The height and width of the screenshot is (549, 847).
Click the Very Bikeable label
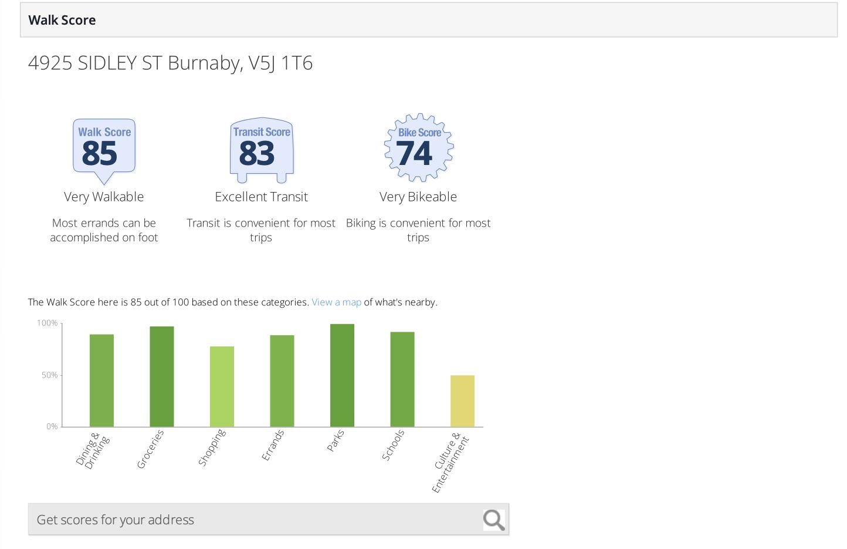tap(418, 197)
